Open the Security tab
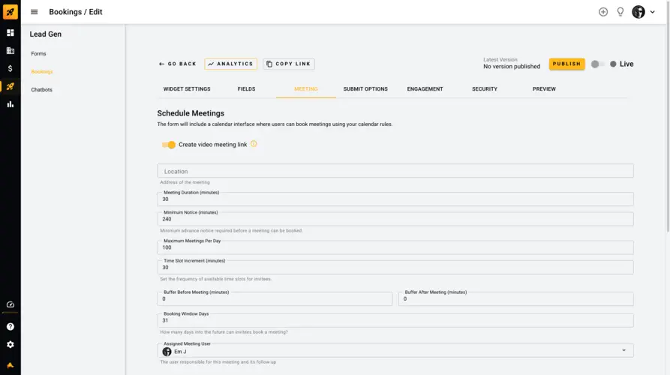Viewport: 670px width, 375px height. click(x=485, y=88)
